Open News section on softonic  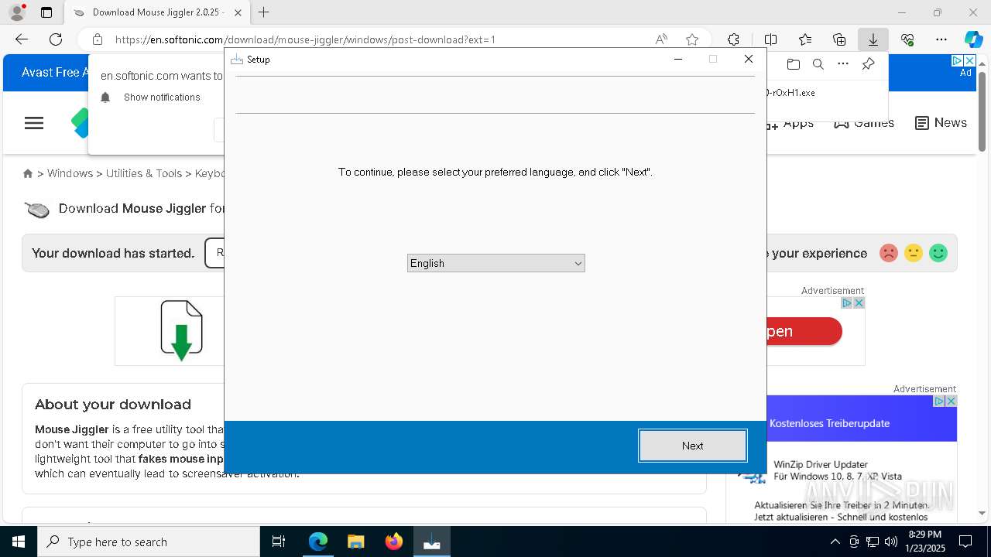(941, 123)
